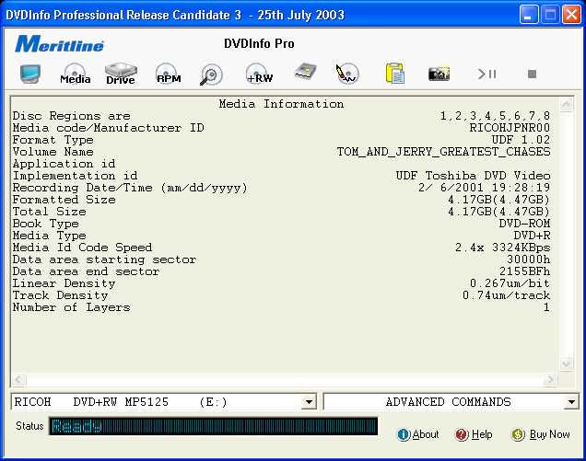
Task: Click the disc magnifier scan icon
Action: [x=211, y=75]
